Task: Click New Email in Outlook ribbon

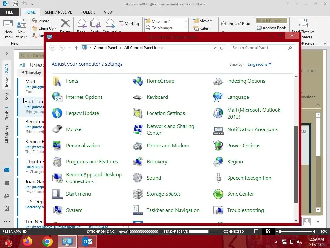Action: [8, 29]
